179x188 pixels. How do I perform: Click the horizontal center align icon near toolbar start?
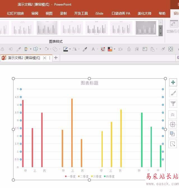click(3, 49)
